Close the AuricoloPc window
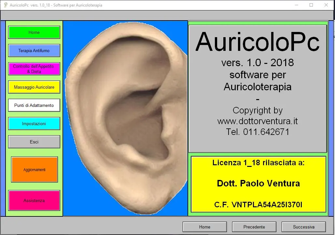 click(x=326, y=5)
